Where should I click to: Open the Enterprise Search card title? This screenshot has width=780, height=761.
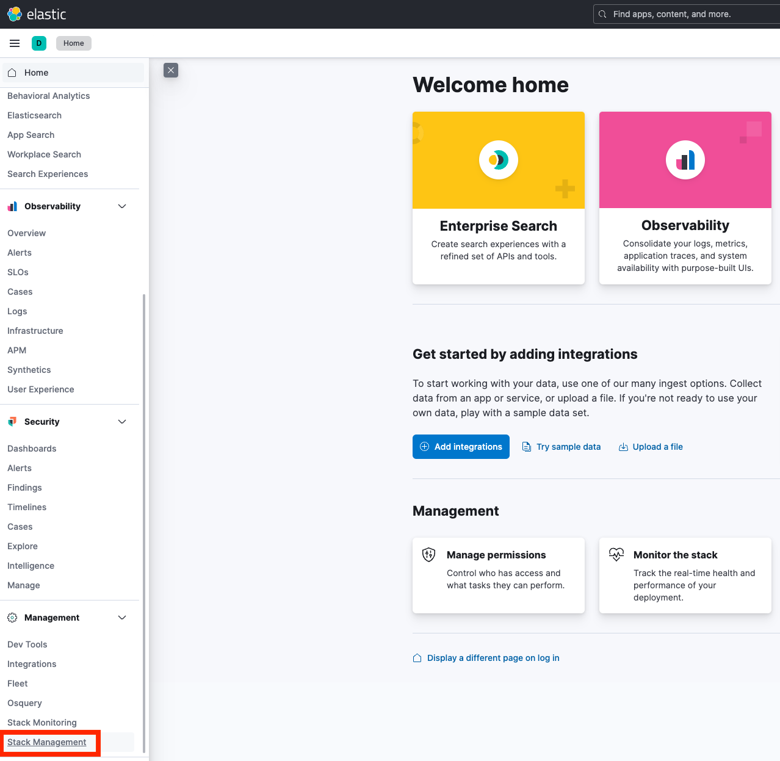pos(499,226)
